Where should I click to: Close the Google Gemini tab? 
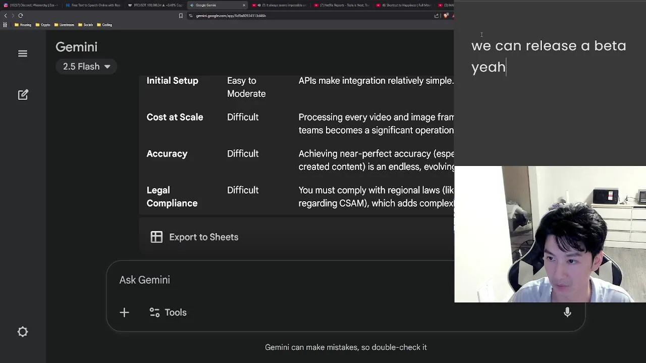(244, 5)
